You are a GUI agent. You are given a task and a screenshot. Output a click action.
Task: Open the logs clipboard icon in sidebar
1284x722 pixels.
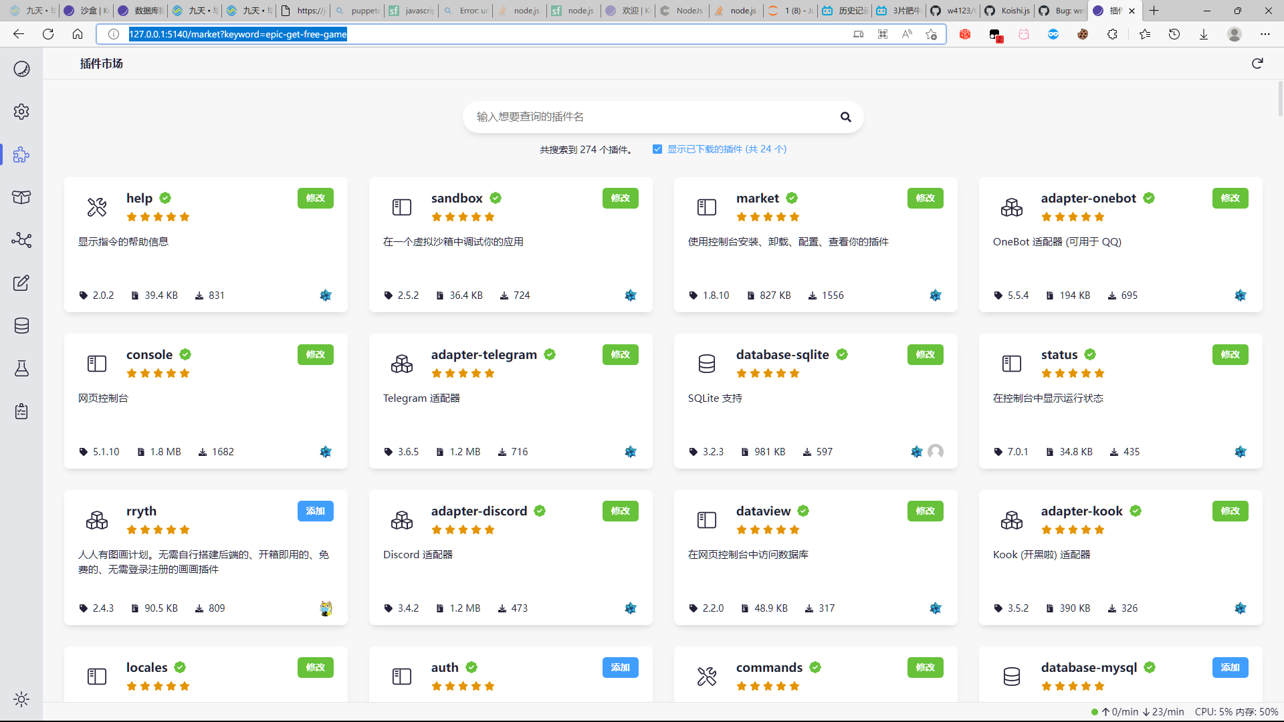coord(21,411)
